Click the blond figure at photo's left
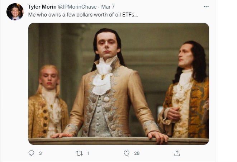 tap(48, 101)
